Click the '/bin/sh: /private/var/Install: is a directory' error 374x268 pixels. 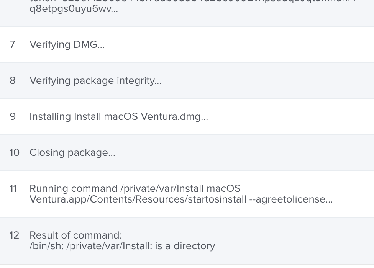(122, 246)
